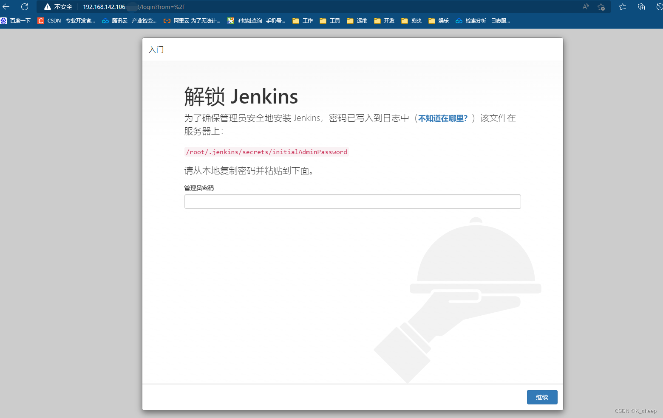Screen dimensions: 663x418
Task: Reload the page with refresh icon
Action: [25, 7]
